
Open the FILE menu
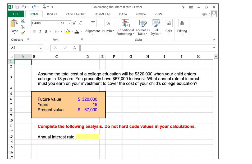click(x=16, y=14)
